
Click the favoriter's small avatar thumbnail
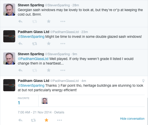point(45,101)
